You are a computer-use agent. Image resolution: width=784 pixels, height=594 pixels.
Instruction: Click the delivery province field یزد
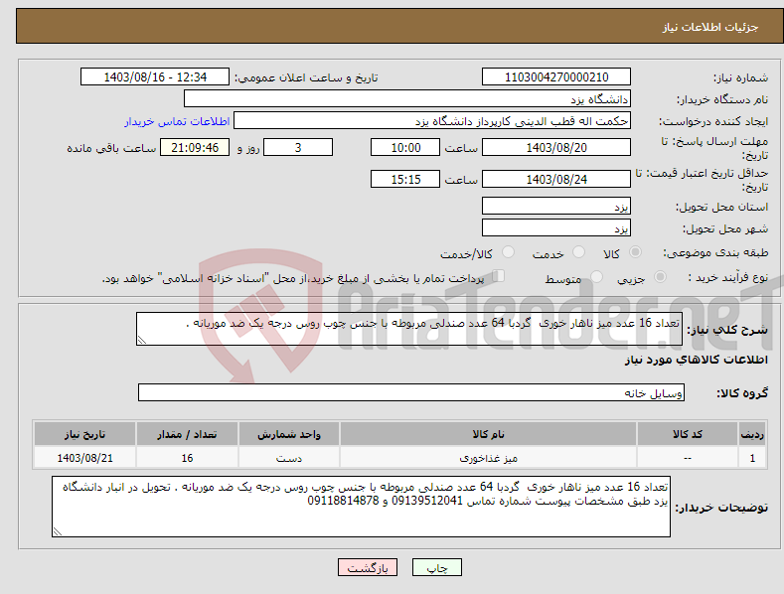click(556, 206)
